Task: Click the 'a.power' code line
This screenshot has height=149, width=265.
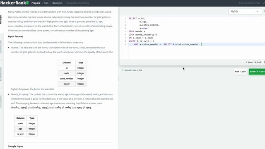Action: pyautogui.click(x=144, y=28)
